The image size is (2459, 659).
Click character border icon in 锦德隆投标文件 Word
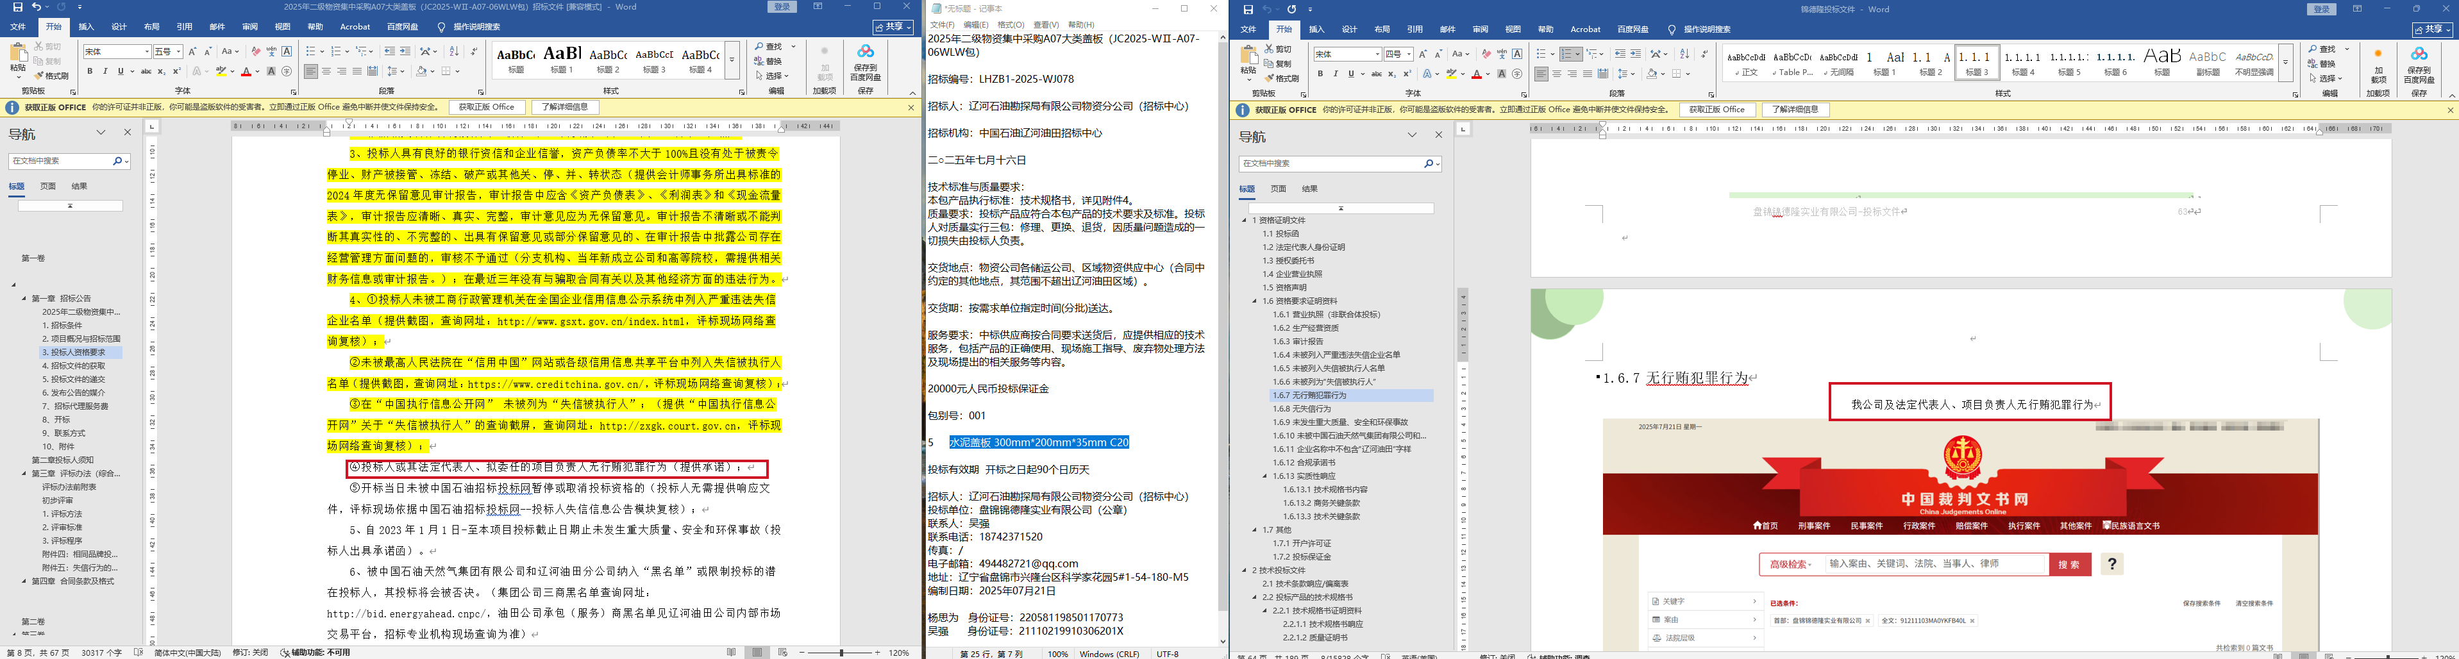click(x=1517, y=54)
